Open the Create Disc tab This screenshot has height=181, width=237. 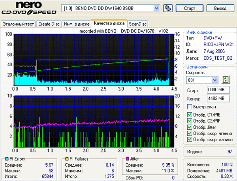49,24
